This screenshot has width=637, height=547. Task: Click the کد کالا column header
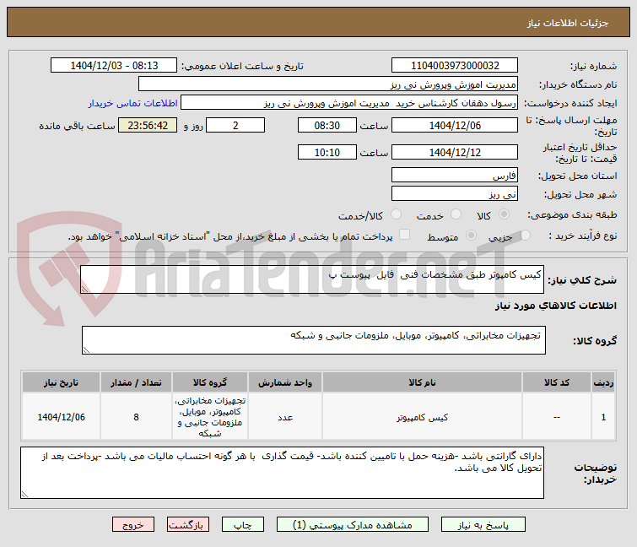557,382
